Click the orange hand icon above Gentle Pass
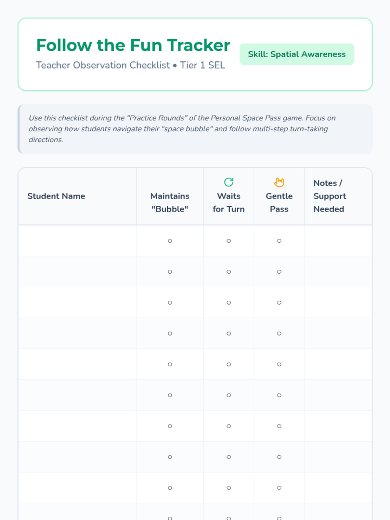 pos(279,182)
